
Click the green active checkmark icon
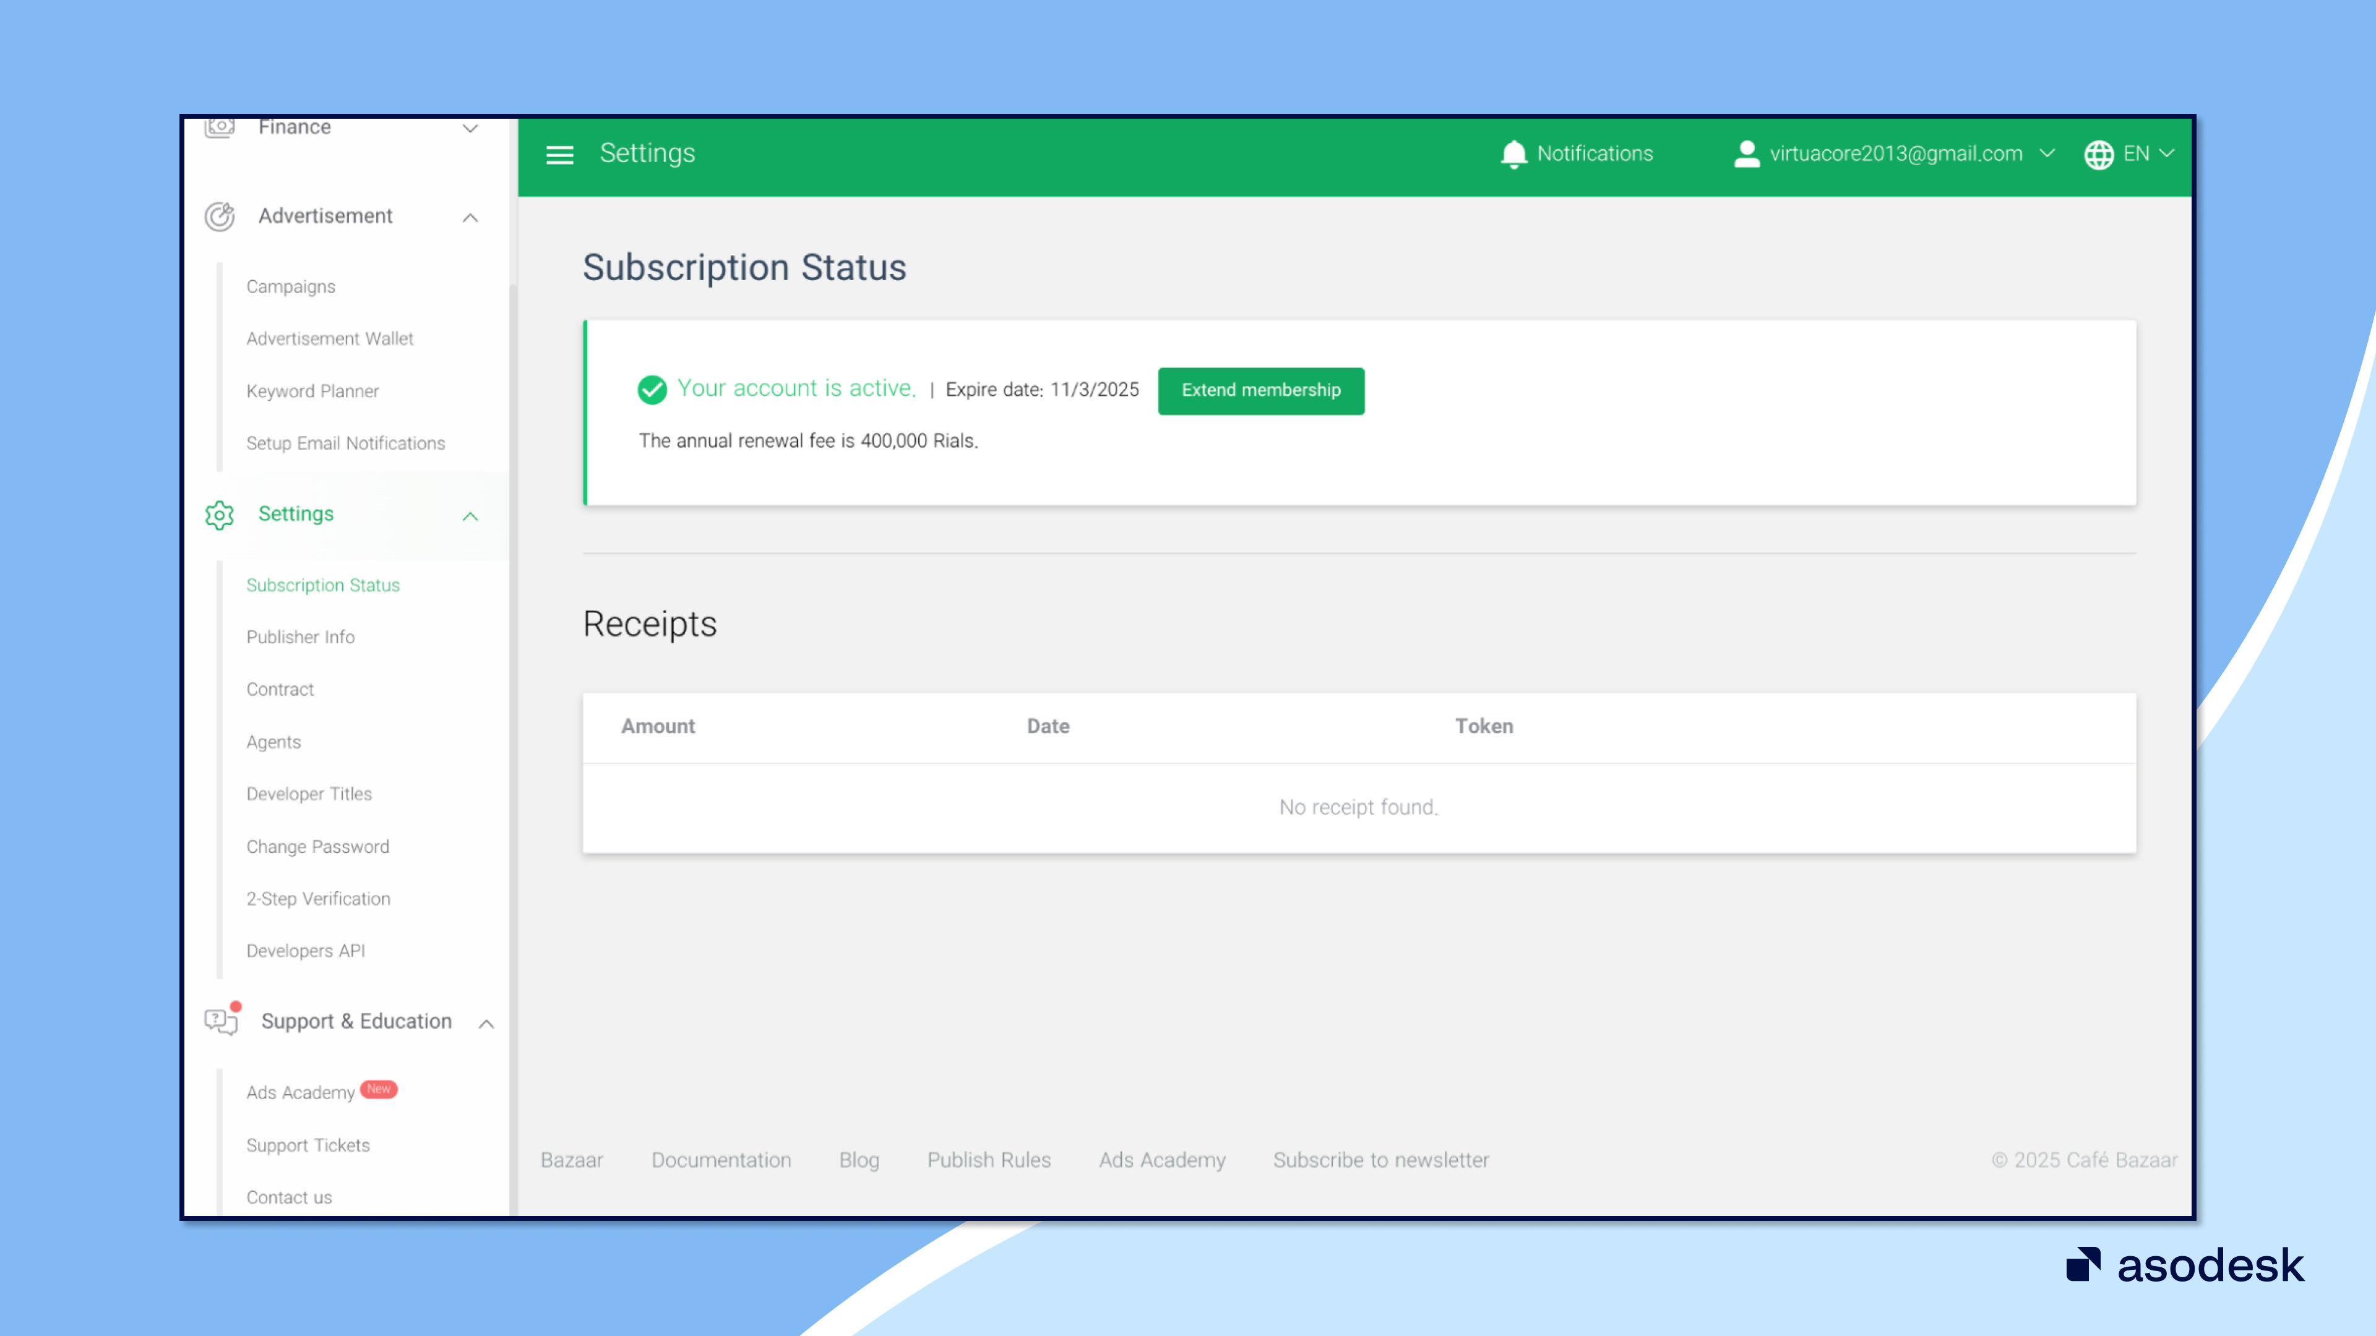(652, 389)
